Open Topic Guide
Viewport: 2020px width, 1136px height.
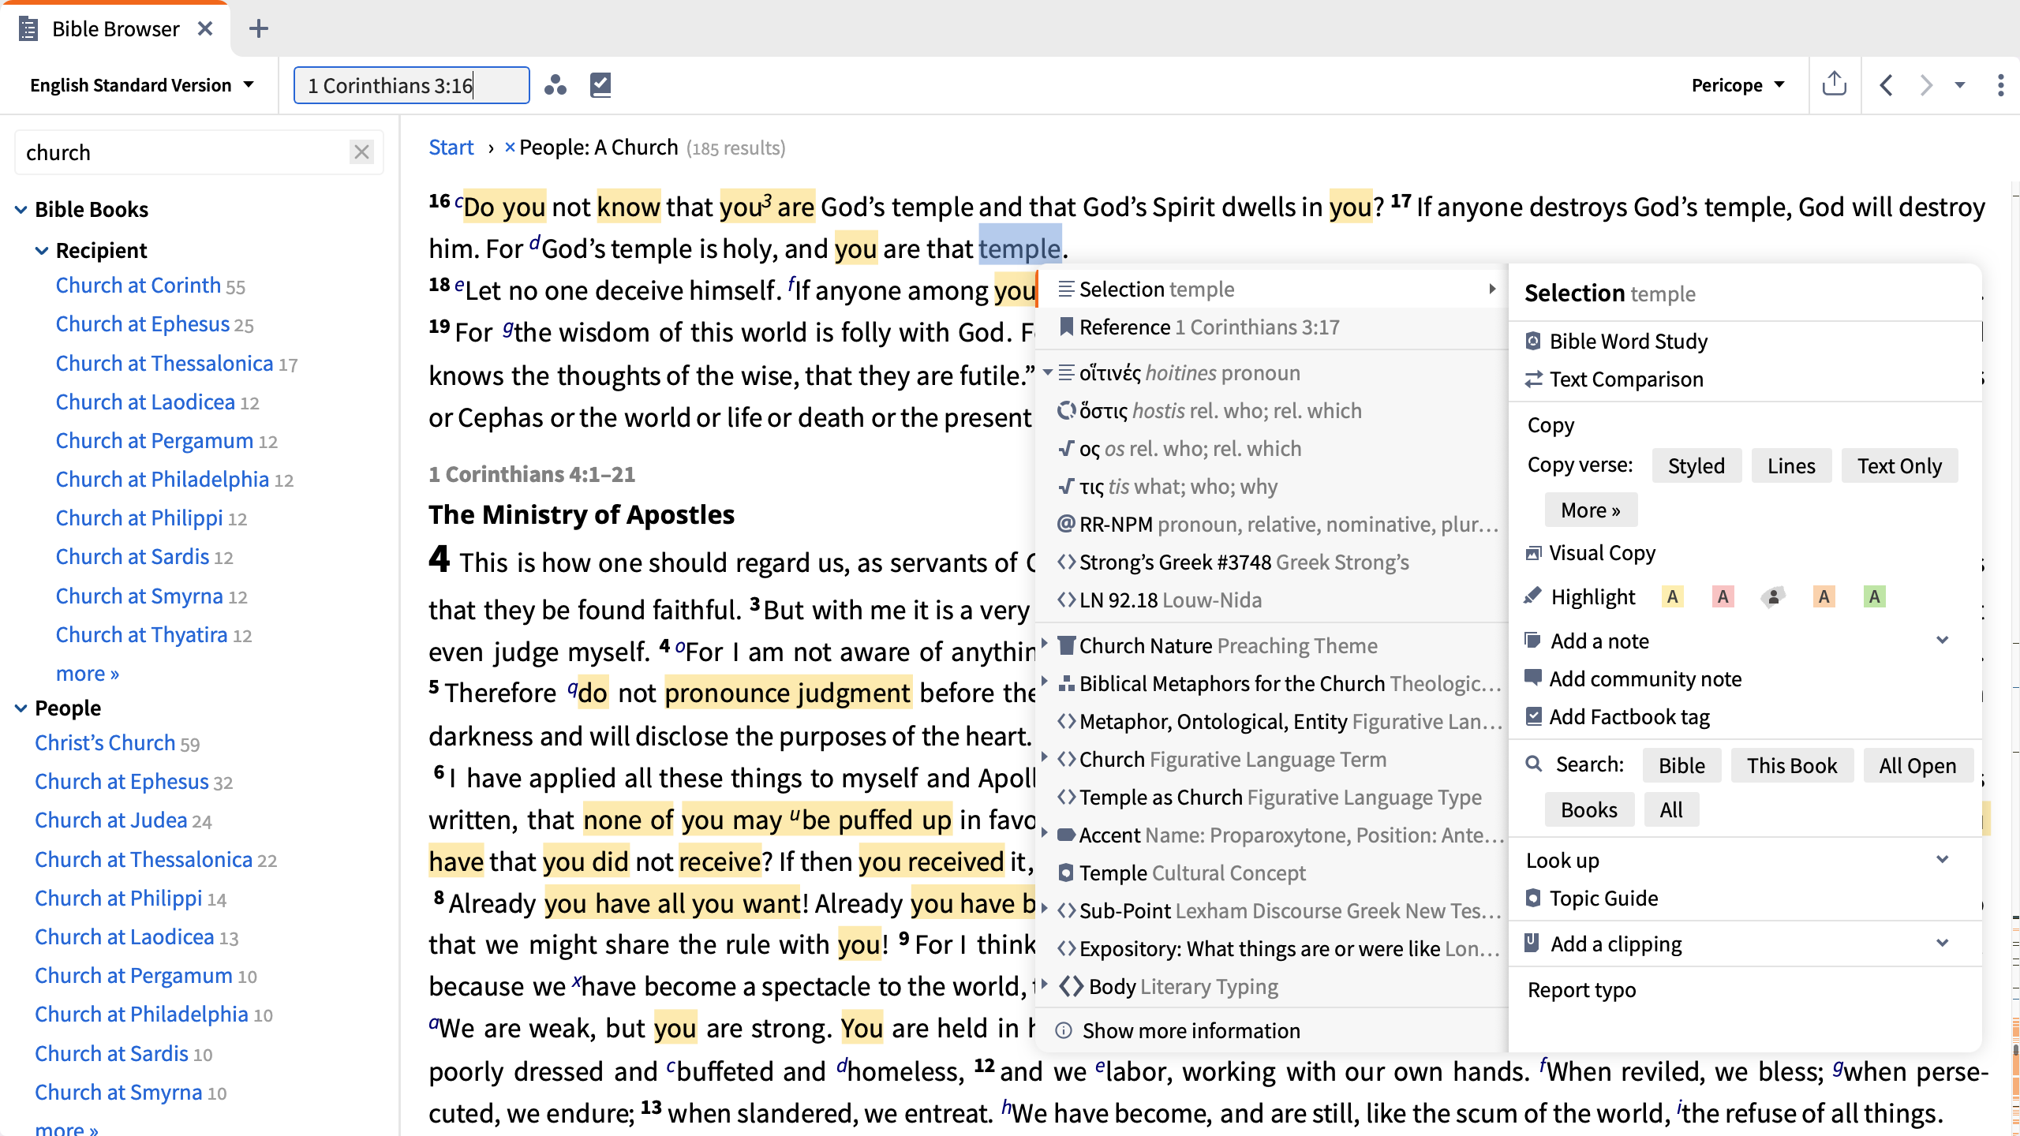[1603, 899]
